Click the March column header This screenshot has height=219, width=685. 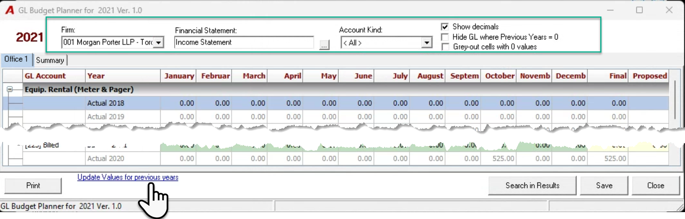250,76
